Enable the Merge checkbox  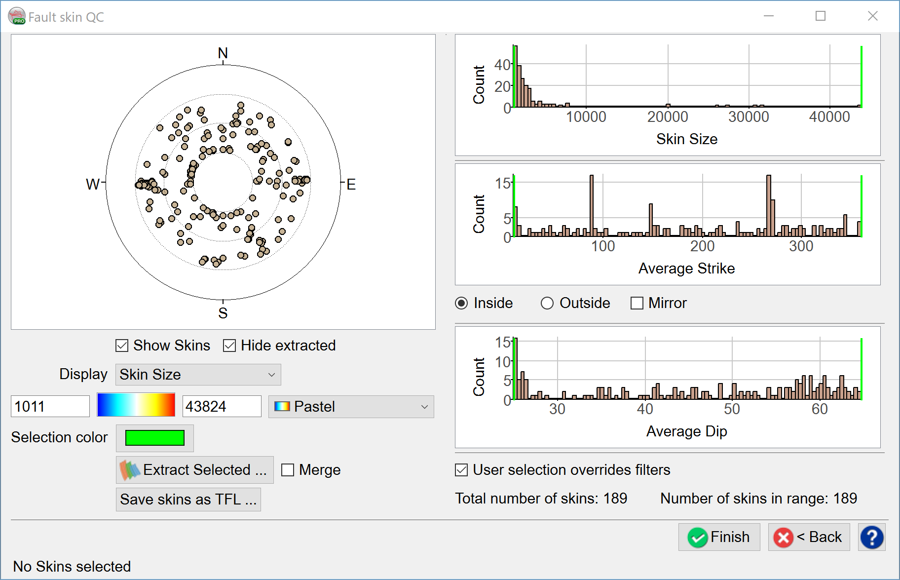(288, 470)
